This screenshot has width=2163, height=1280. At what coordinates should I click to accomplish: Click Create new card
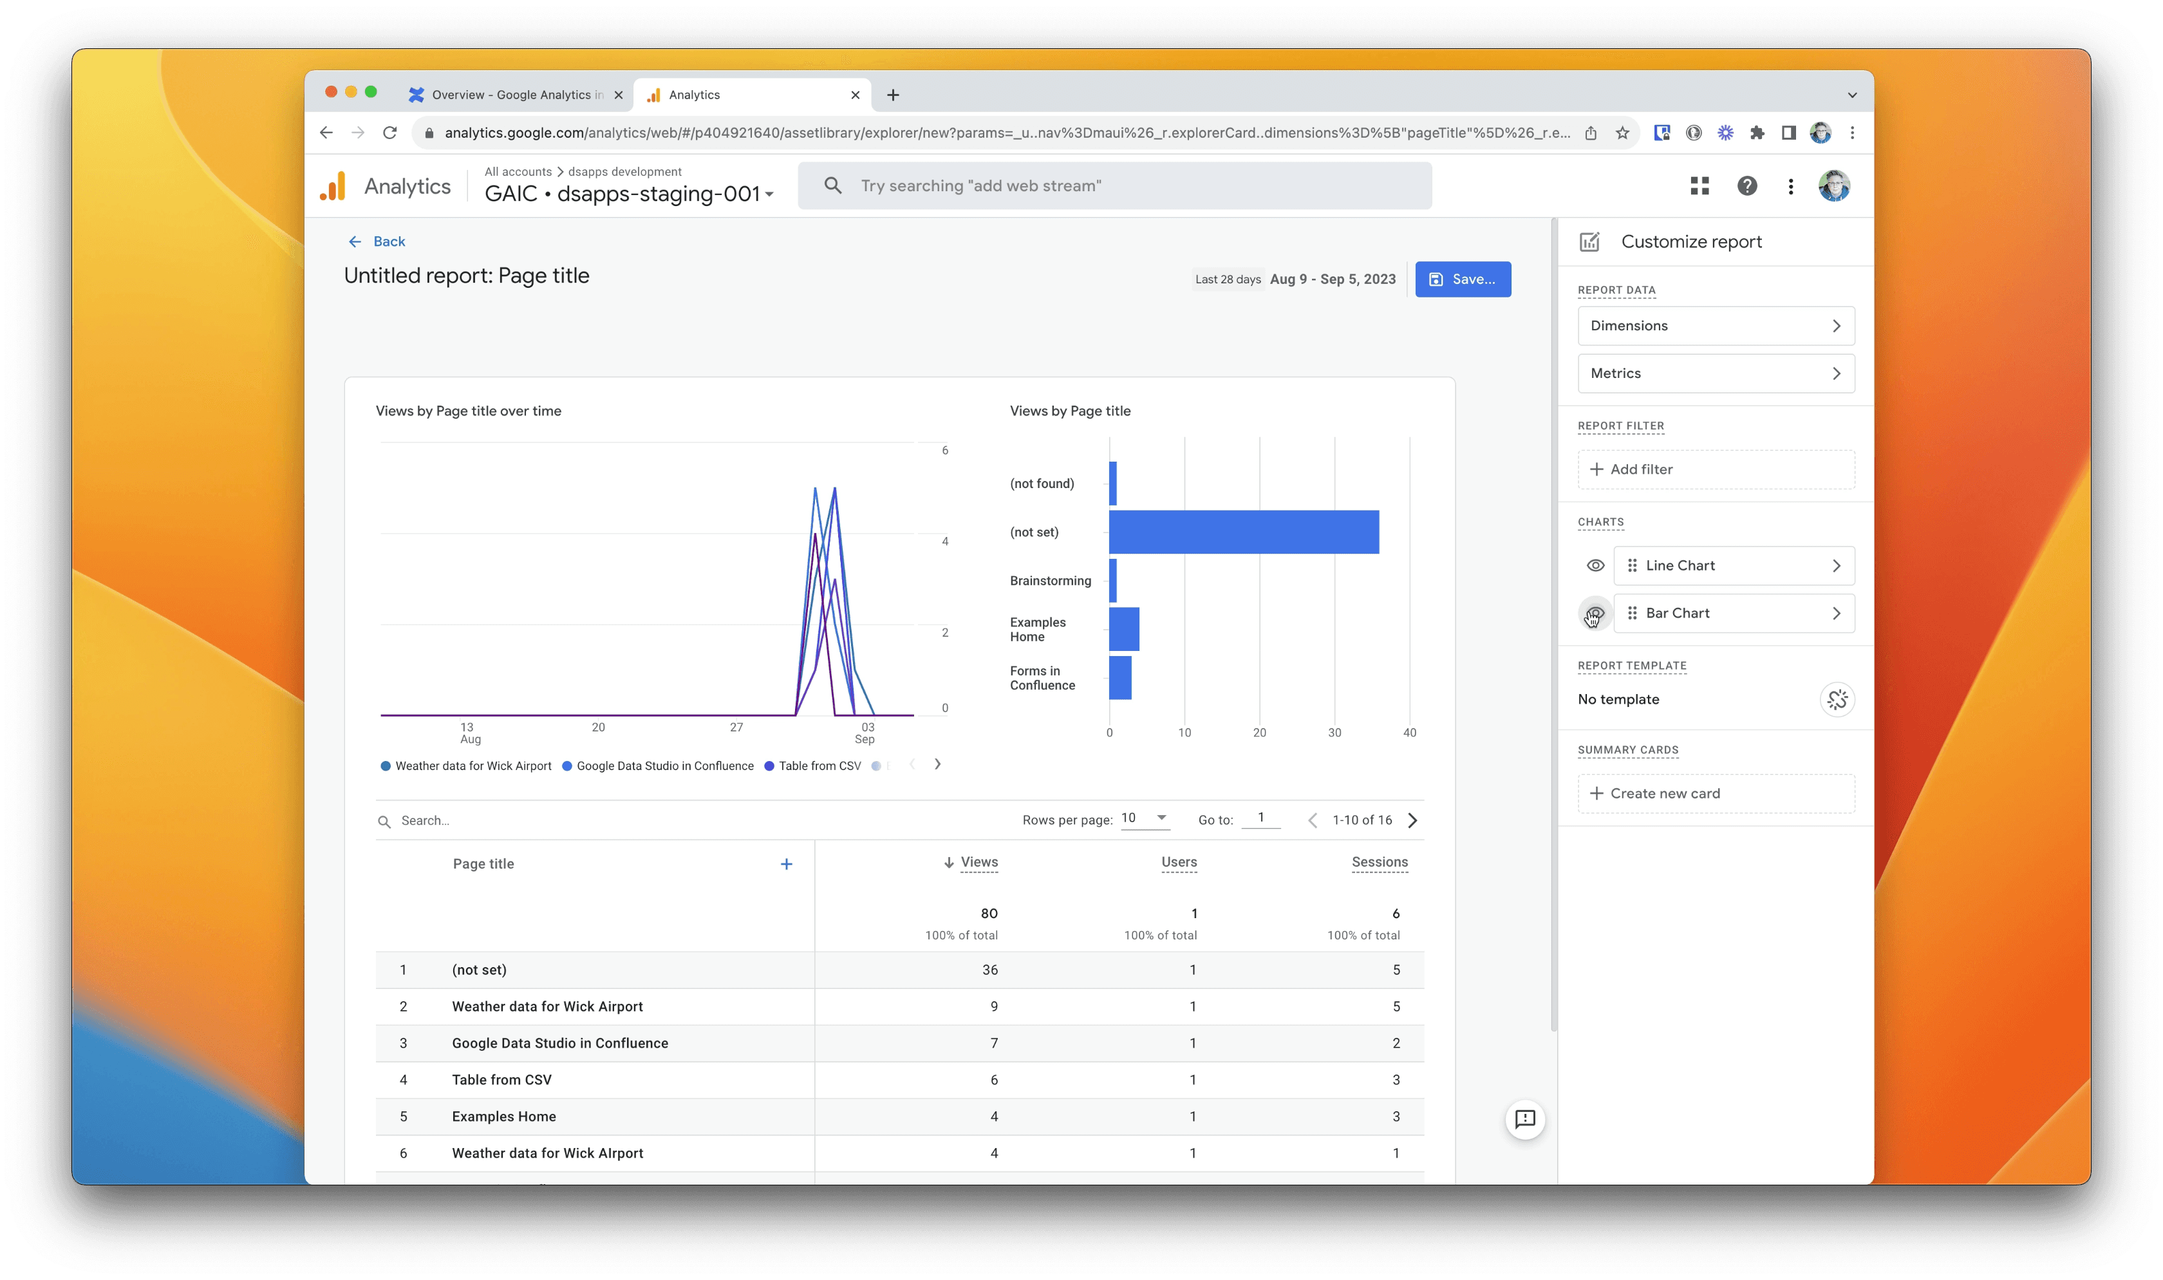(x=1715, y=793)
